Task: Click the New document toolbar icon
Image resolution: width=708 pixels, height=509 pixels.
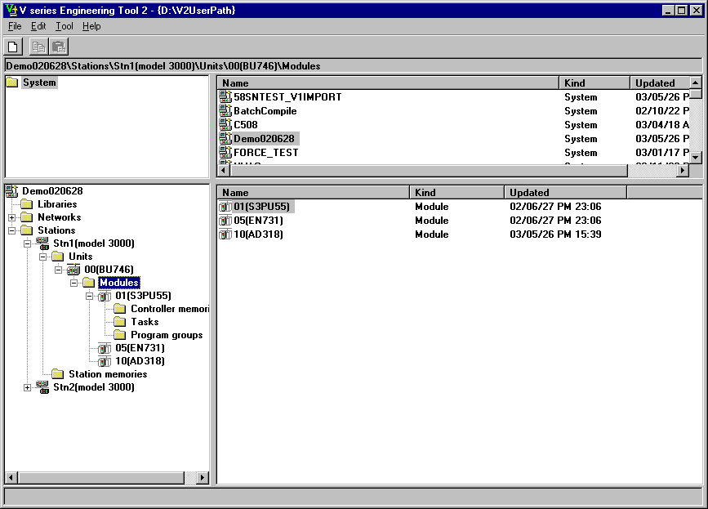Action: [x=13, y=47]
